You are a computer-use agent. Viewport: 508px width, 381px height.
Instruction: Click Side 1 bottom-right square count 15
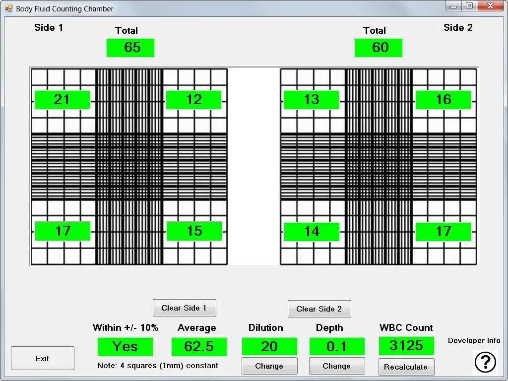coord(194,231)
